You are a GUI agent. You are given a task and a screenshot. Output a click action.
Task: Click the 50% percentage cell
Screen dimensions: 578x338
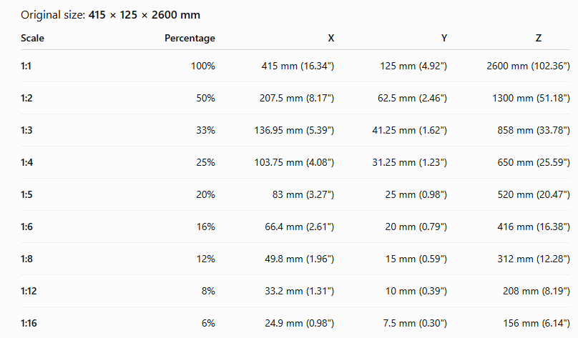pyautogui.click(x=205, y=98)
